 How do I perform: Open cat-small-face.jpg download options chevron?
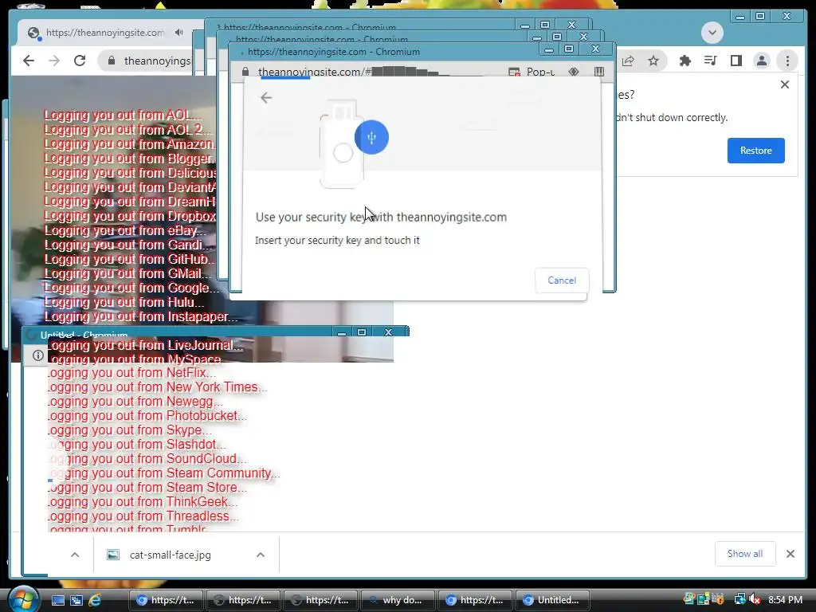(261, 555)
